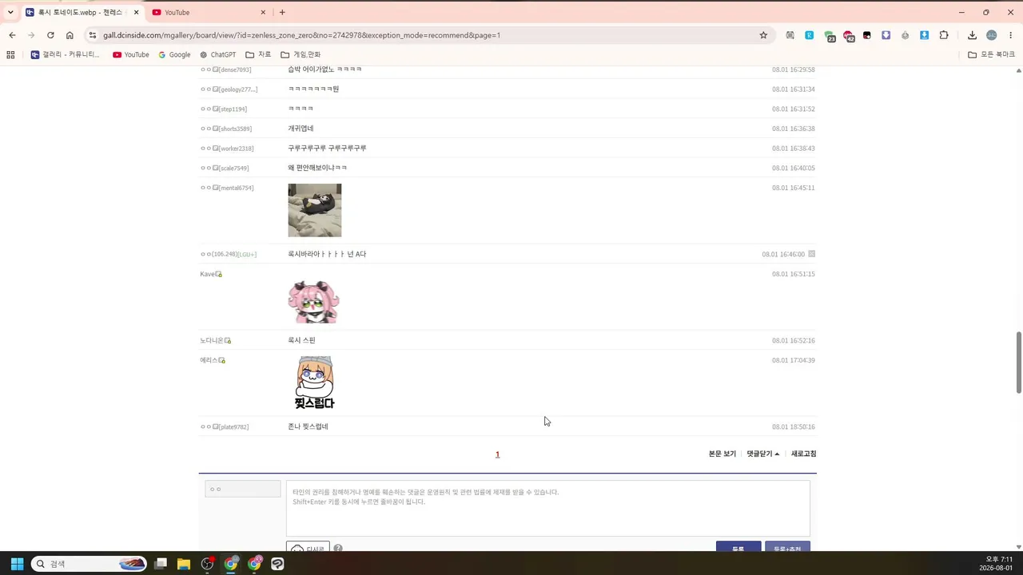Refresh comments with 새로고침
The height and width of the screenshot is (575, 1023).
(x=804, y=454)
